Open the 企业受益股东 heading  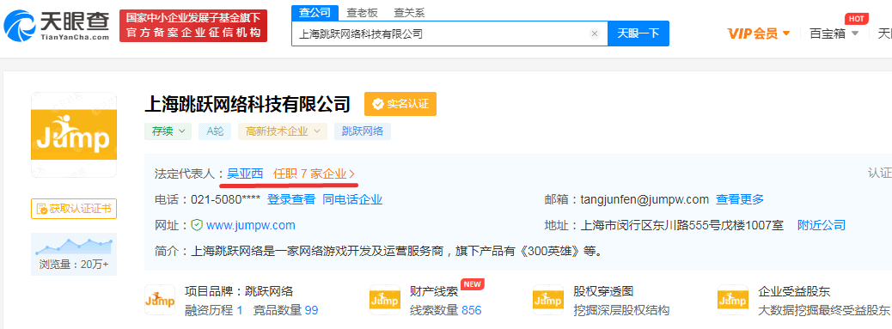click(794, 291)
